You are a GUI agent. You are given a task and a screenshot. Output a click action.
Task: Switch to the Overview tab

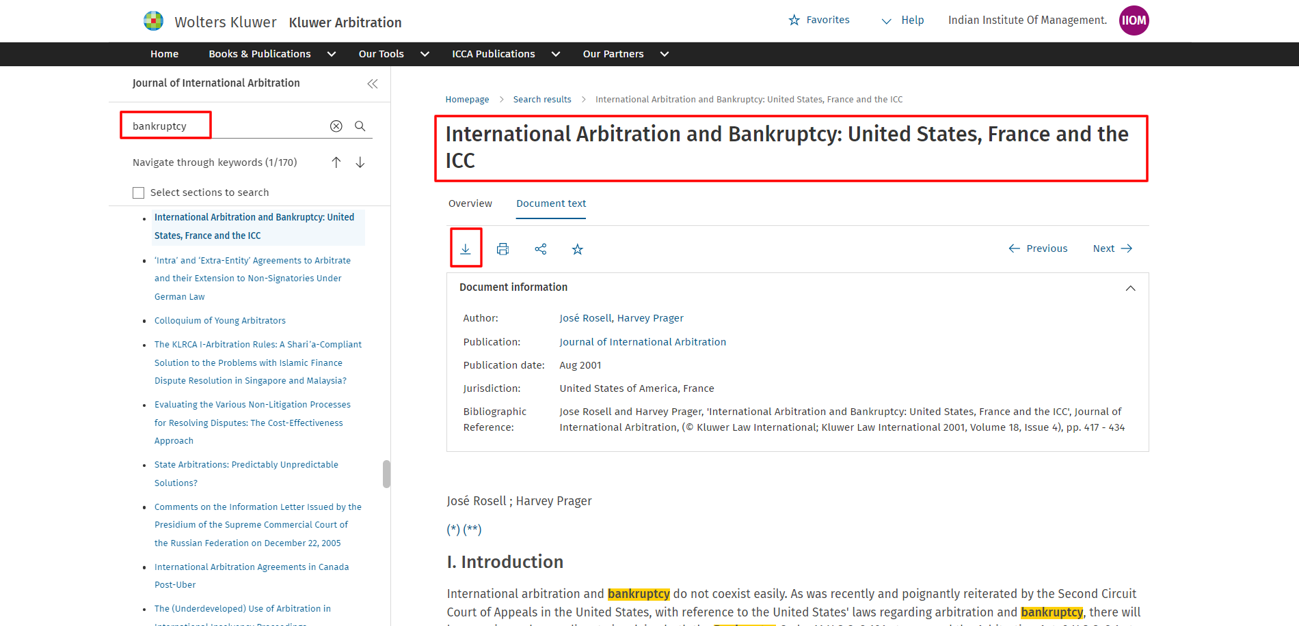[470, 203]
